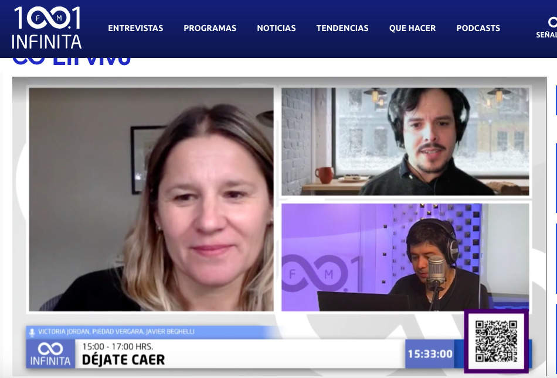Click the DÉJATE CAER program title
Image resolution: width=557 pixels, height=378 pixels.
tap(123, 359)
